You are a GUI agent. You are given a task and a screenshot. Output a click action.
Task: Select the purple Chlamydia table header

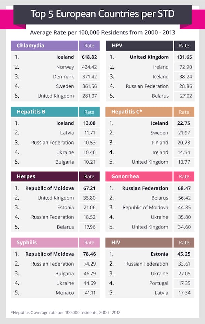coord(44,46)
